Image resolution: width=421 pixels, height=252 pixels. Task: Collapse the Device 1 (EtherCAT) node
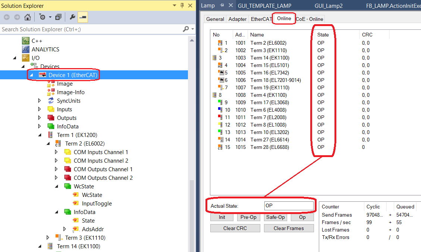32,75
